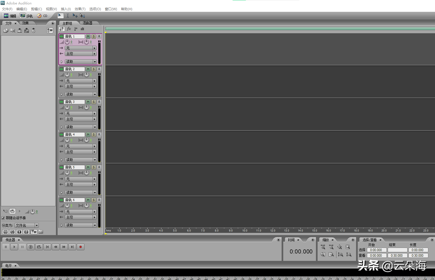The height and width of the screenshot is (280, 435).
Task: Select the time selection I-beam tool
Action: click(x=68, y=16)
